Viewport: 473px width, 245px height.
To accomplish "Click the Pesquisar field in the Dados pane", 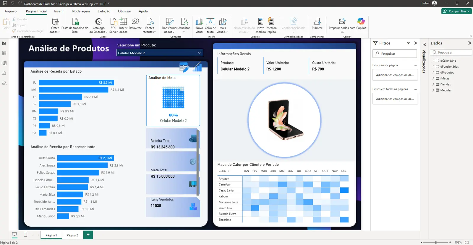I will 451,52.
